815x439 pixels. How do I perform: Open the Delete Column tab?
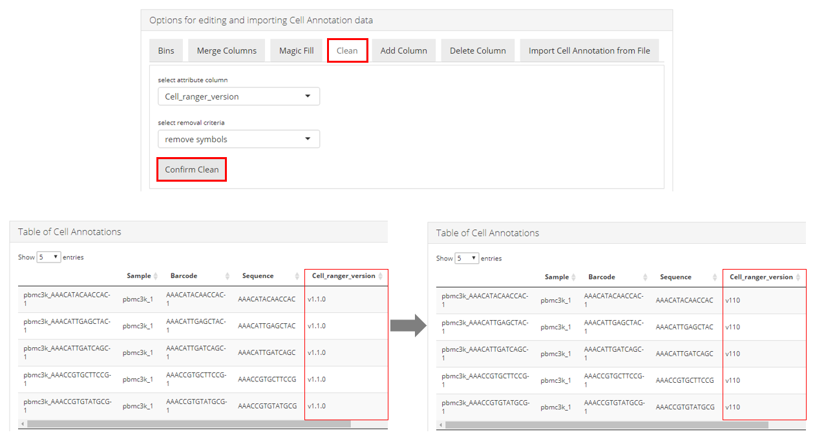tap(478, 51)
